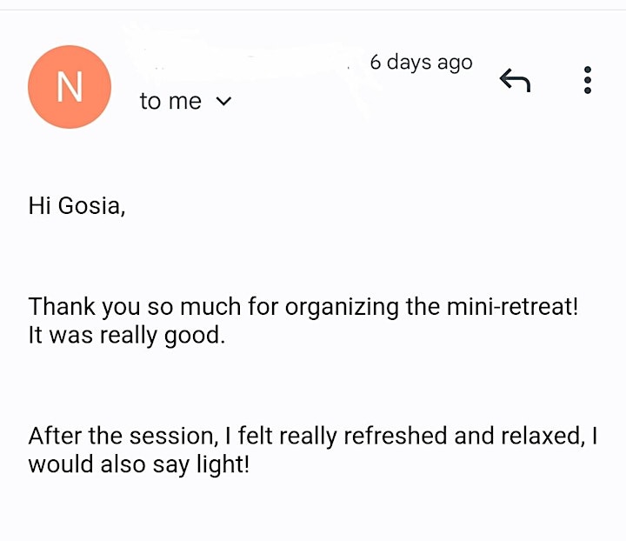Click the reply arrow icon

pos(515,80)
